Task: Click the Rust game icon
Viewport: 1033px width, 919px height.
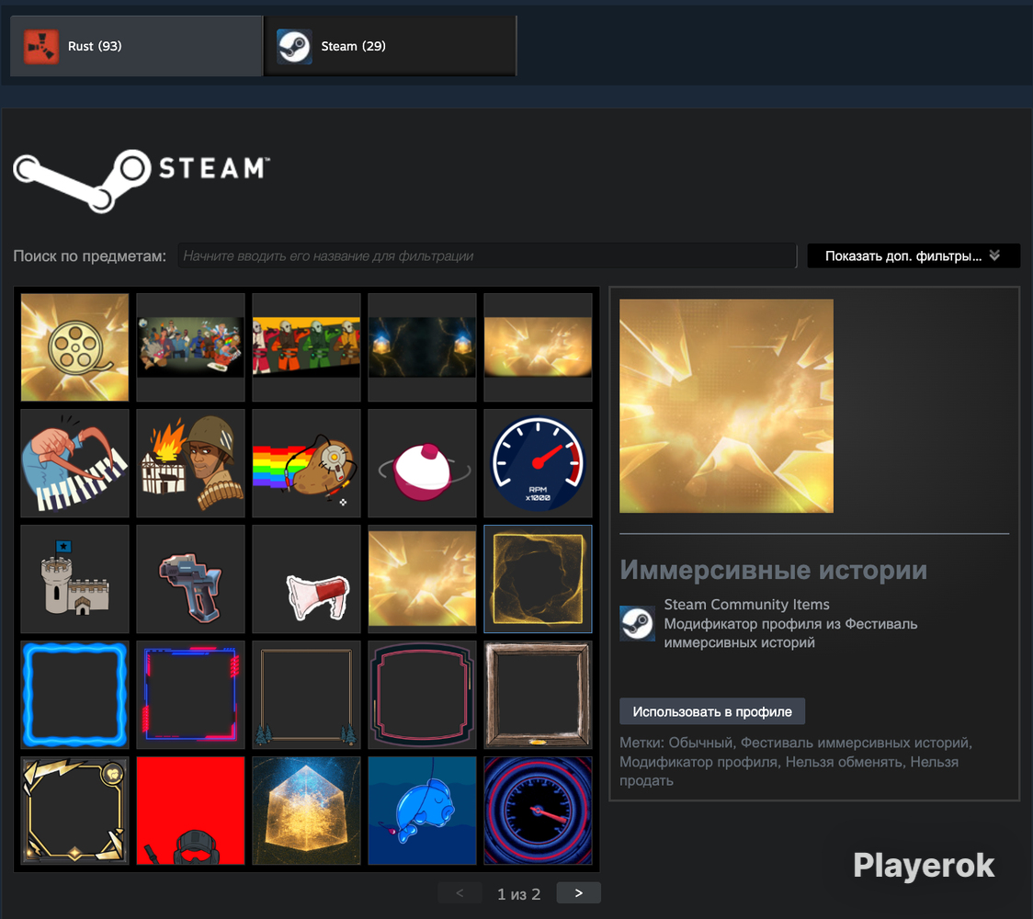Action: coord(40,46)
